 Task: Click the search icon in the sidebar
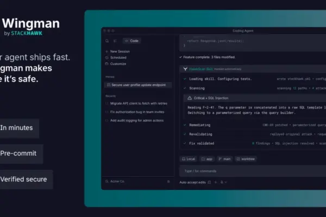point(107,41)
